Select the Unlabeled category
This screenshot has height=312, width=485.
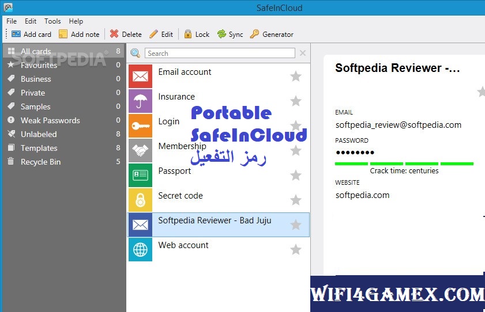click(63, 134)
